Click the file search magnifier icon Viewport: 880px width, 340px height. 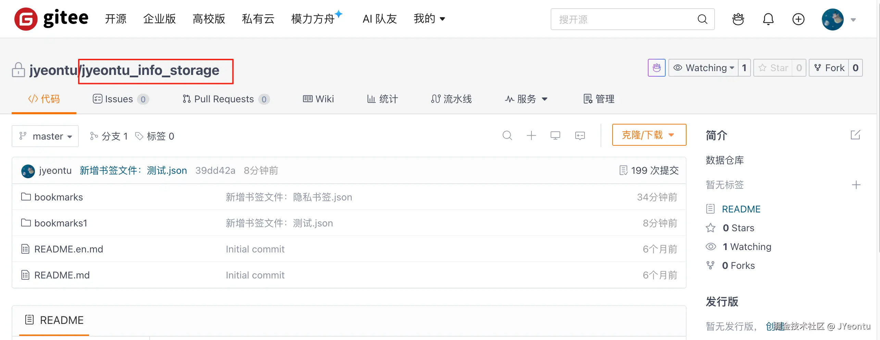tap(507, 135)
